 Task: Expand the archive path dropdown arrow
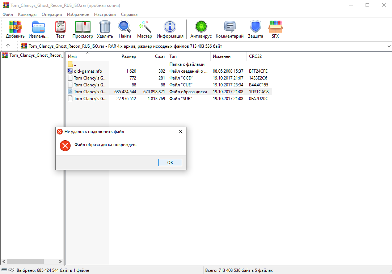(389, 46)
